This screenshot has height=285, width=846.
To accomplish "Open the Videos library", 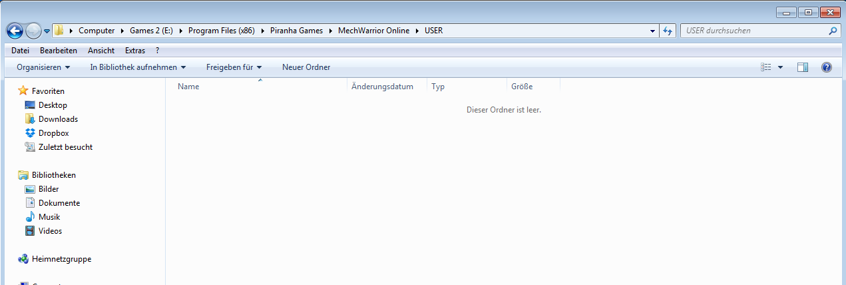I will (x=50, y=231).
